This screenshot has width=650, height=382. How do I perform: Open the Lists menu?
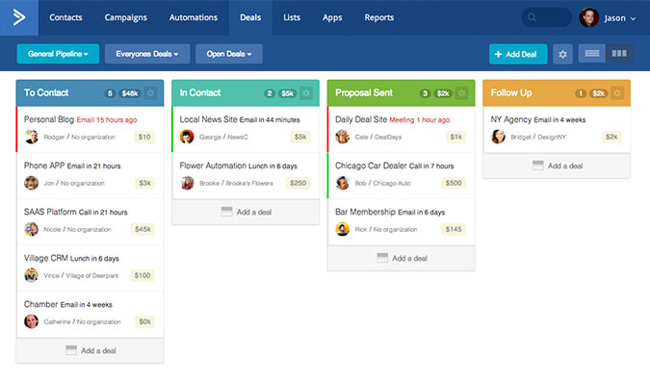292,17
